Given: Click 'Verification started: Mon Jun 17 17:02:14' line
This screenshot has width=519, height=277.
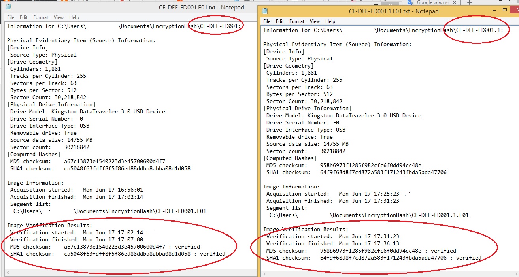Looking at the screenshot, I should (x=77, y=232).
